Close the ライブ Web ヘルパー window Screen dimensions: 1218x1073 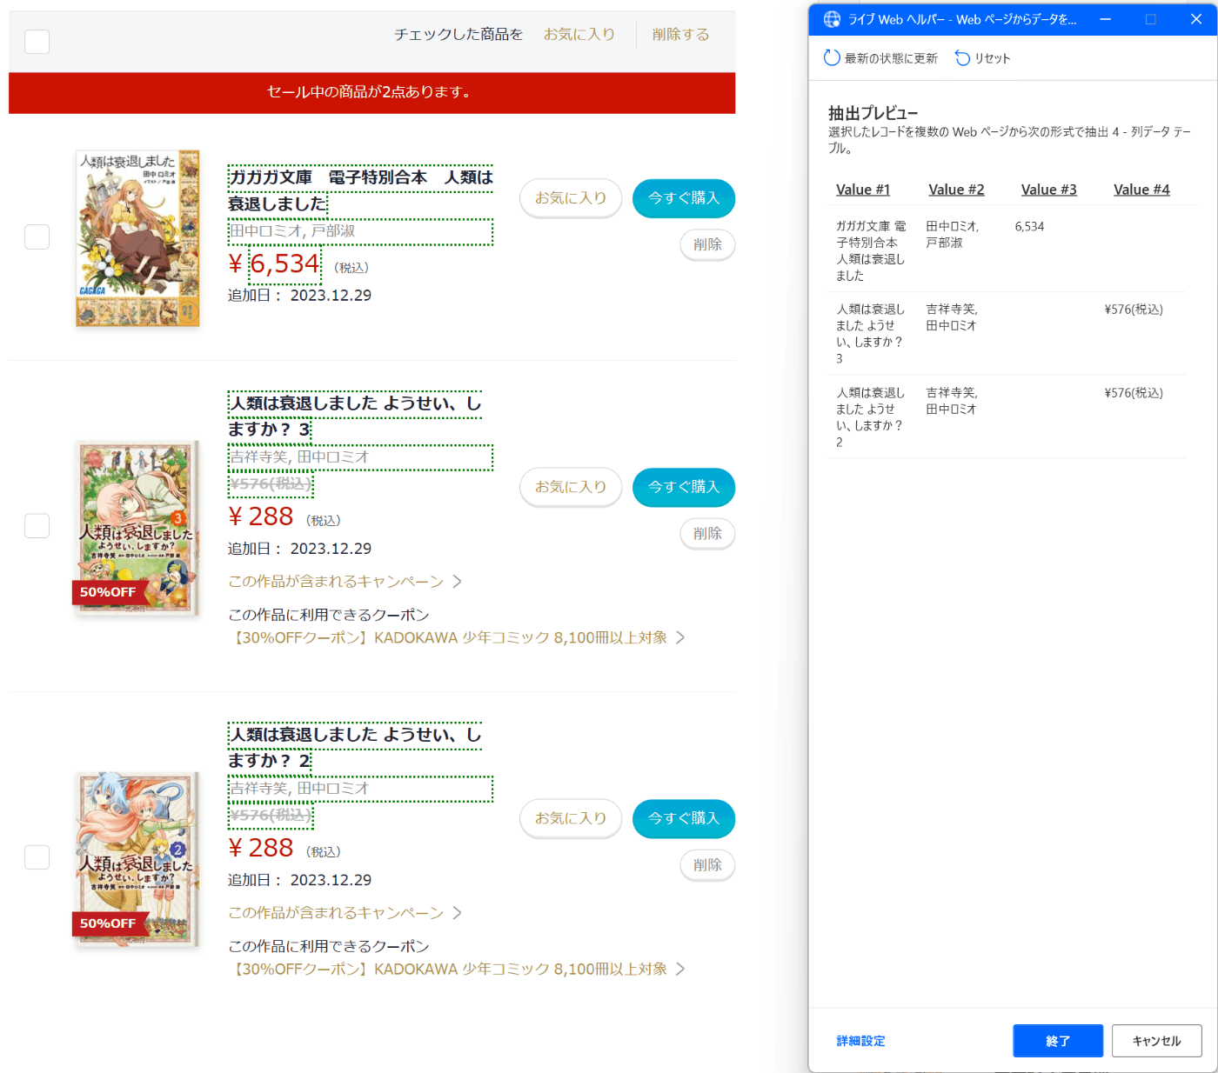click(1196, 19)
